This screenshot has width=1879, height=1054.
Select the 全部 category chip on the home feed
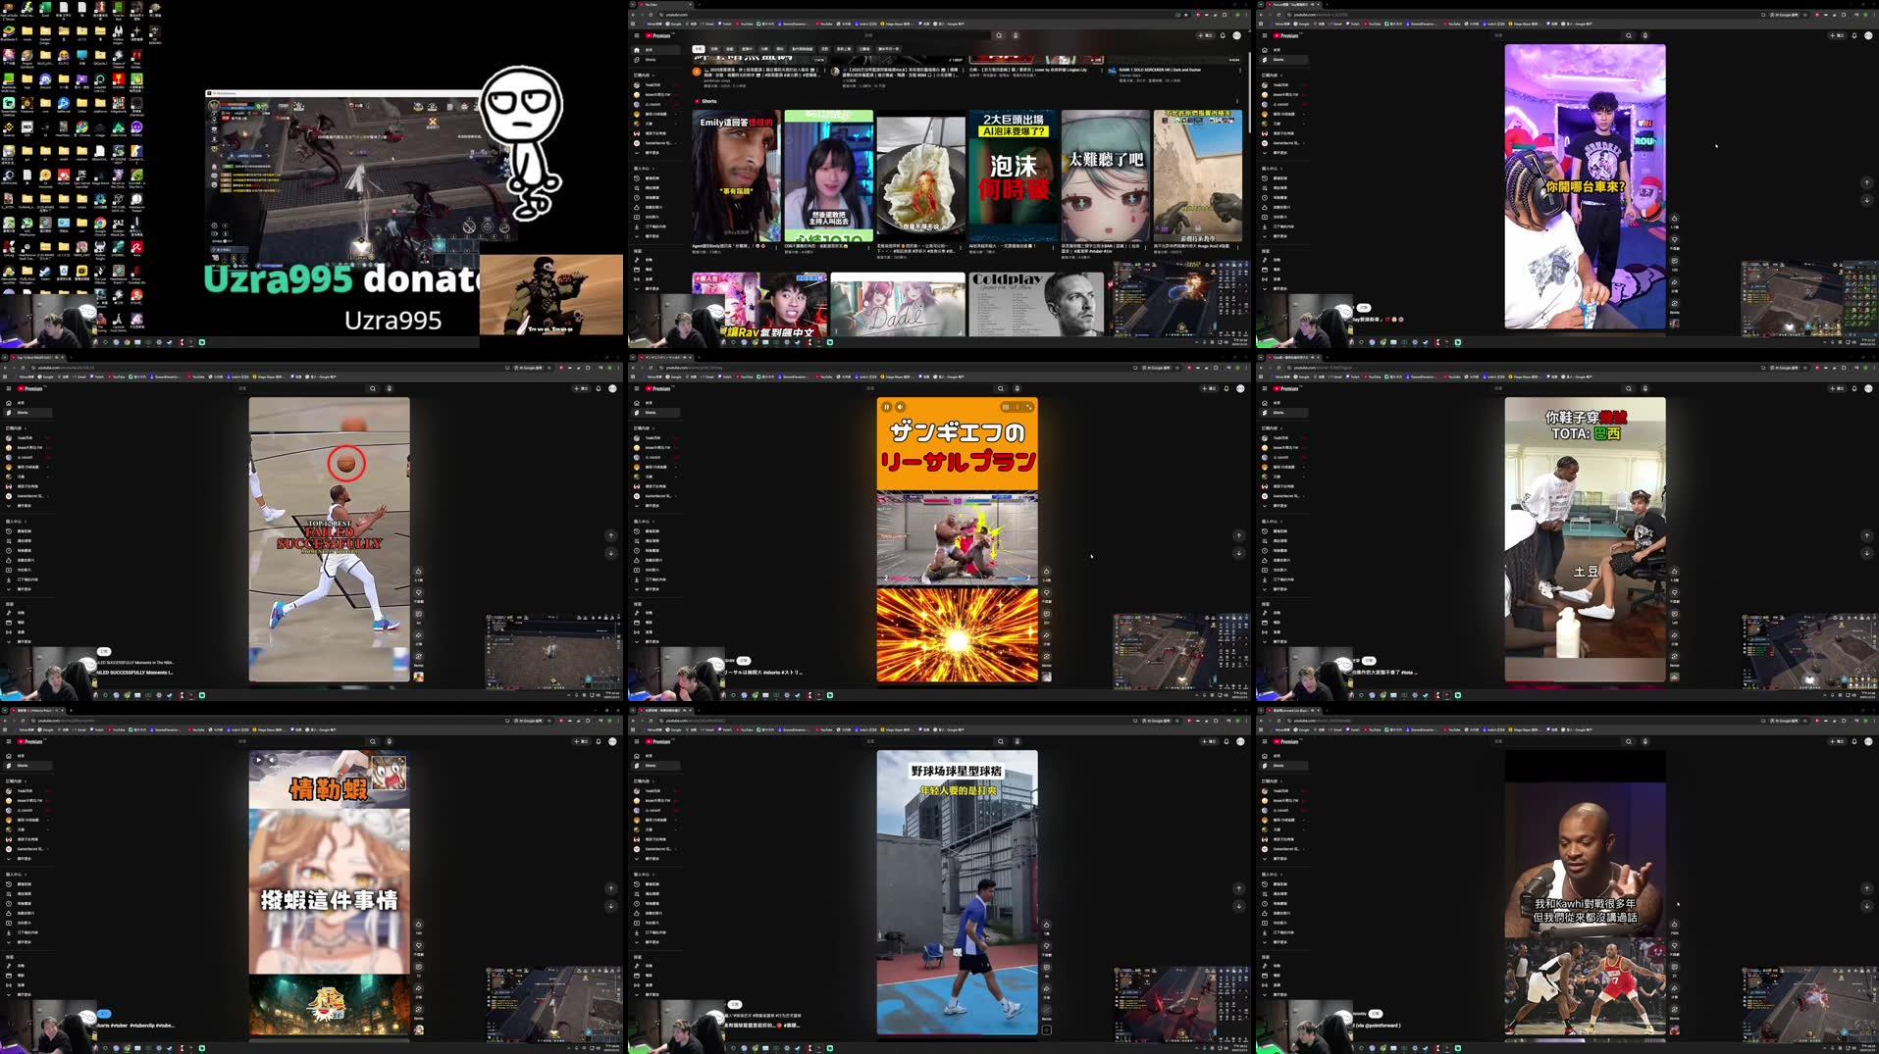pos(699,49)
